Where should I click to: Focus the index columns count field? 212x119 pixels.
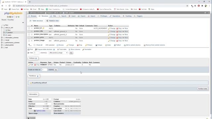pos(44,70)
